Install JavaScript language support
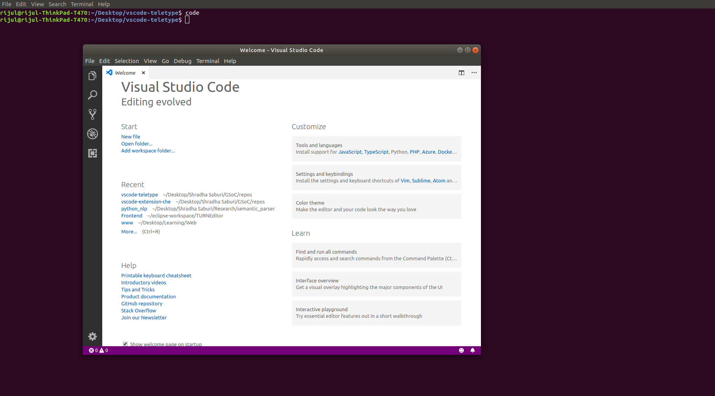Screen dimensions: 715x396 pos(350,152)
